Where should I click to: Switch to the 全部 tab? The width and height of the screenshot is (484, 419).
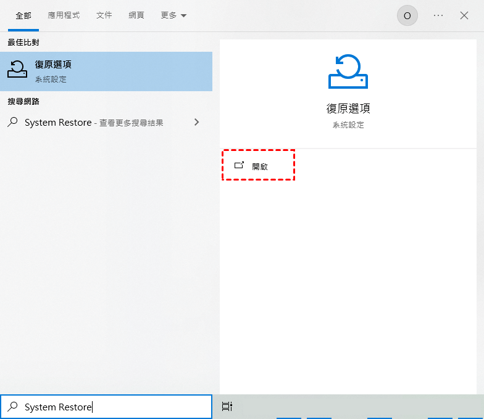pyautogui.click(x=23, y=15)
